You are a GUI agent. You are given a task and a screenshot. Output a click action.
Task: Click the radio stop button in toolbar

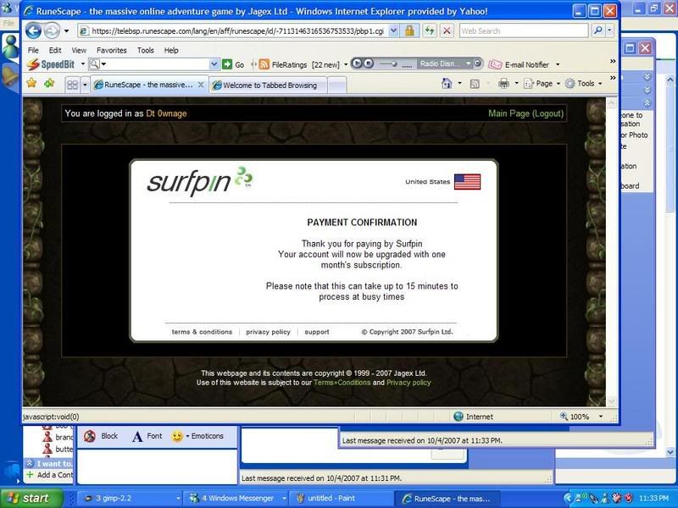[x=368, y=64]
